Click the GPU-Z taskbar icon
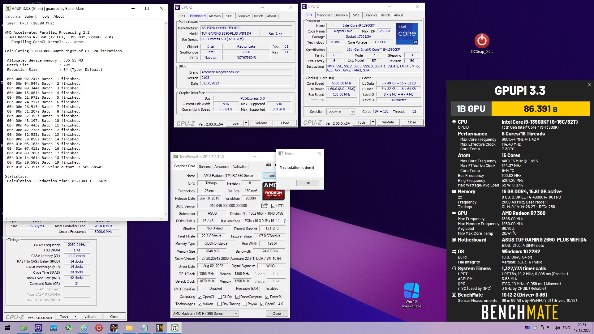The height and width of the screenshot is (334, 594). 24,328
